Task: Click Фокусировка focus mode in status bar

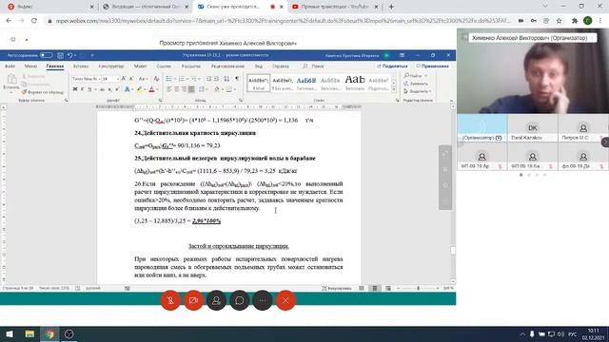Action: click(336, 288)
